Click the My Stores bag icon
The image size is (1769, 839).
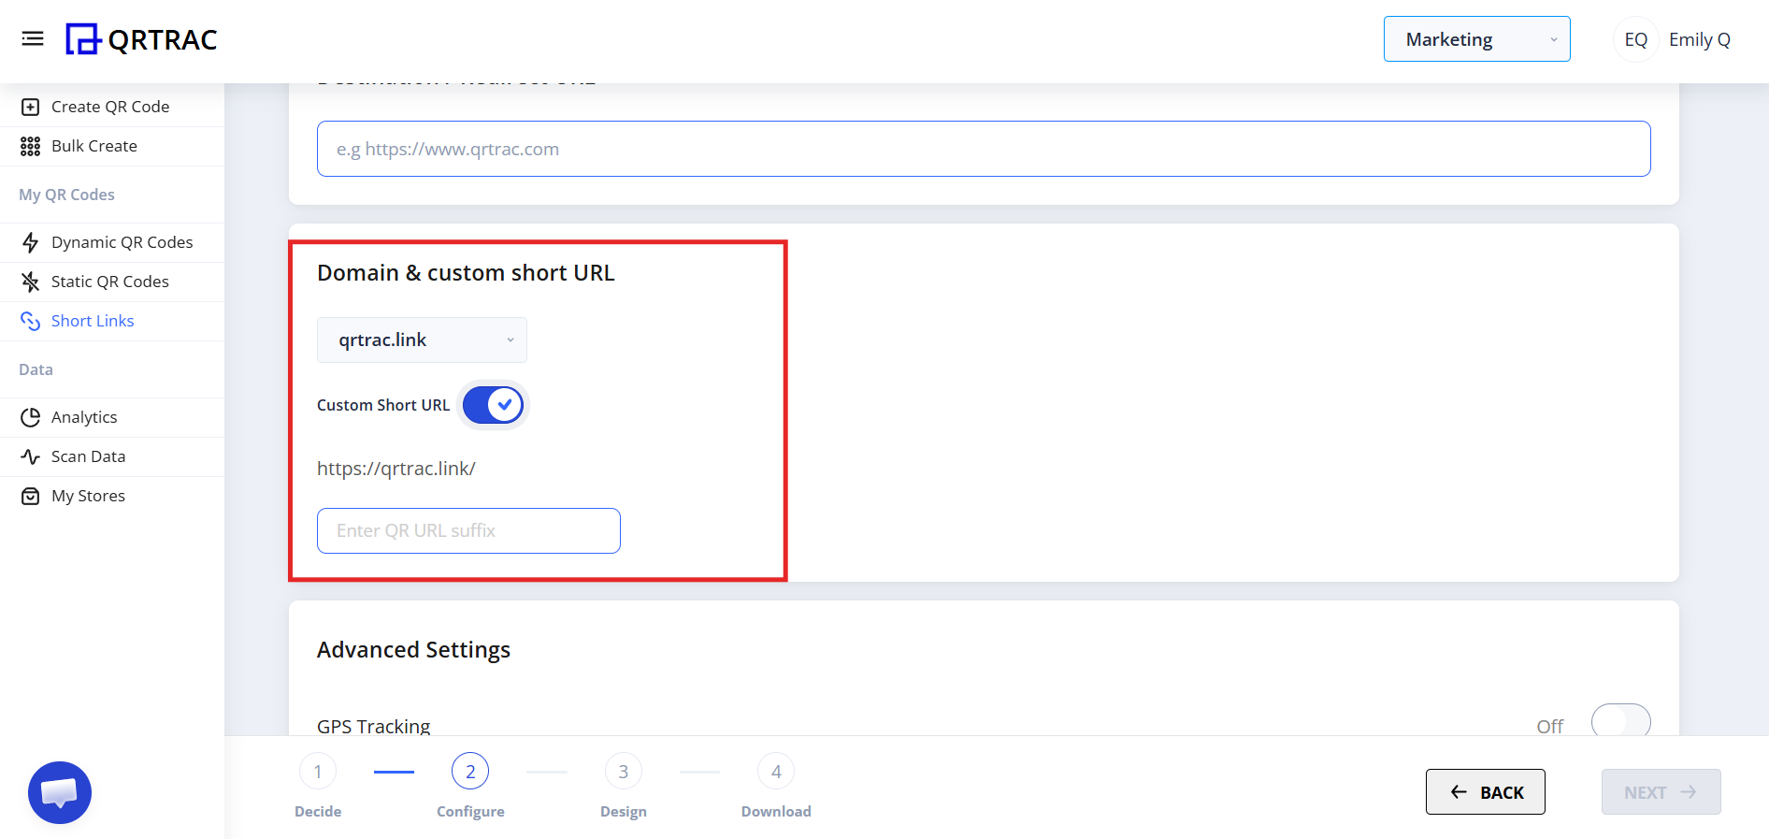click(x=31, y=496)
